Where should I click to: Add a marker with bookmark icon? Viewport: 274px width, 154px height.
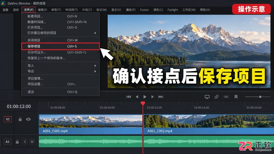tap(236, 97)
